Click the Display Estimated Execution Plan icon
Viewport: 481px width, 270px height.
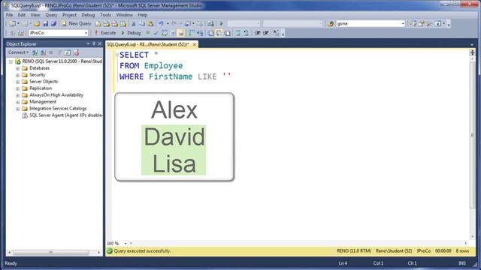pos(165,33)
